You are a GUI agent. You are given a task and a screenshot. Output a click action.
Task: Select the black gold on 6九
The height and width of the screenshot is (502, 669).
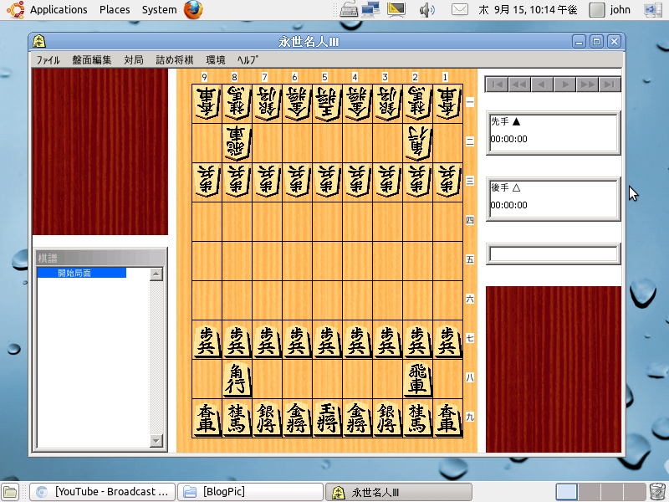point(297,418)
